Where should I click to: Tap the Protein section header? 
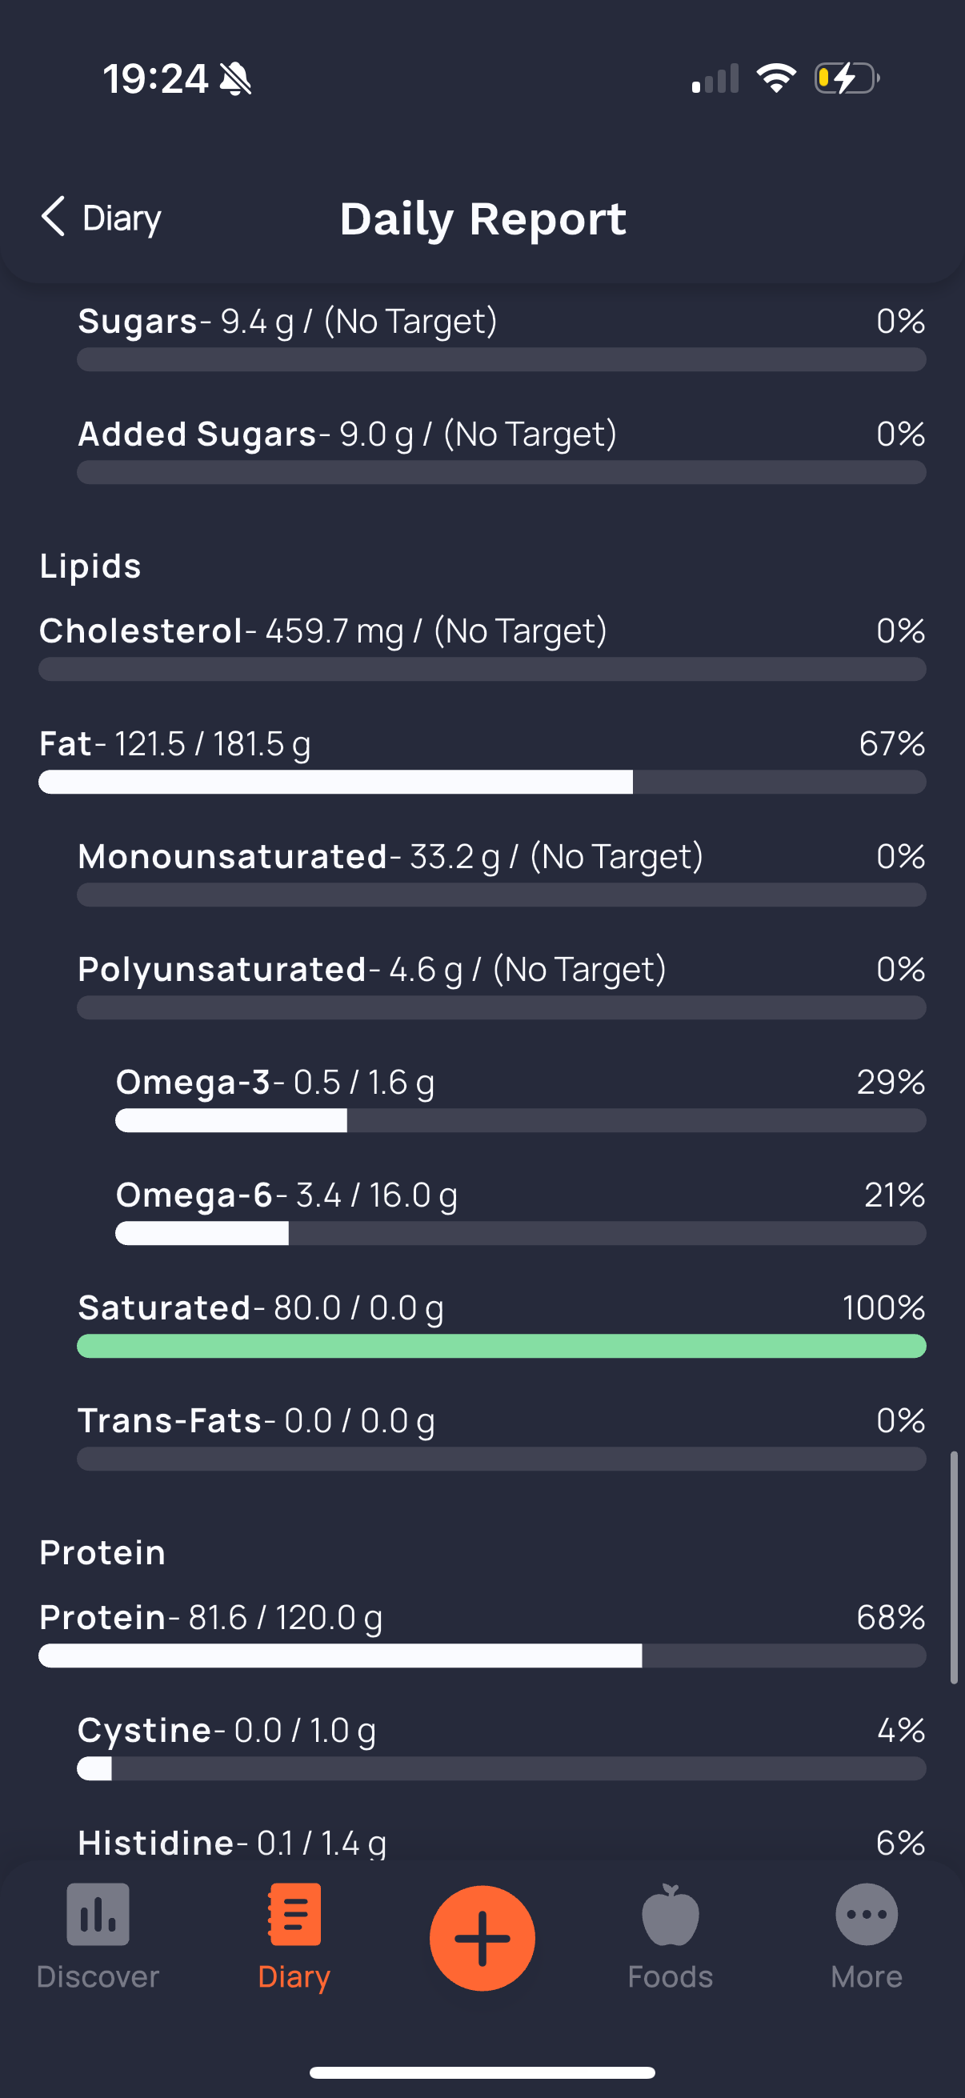pos(102,1552)
